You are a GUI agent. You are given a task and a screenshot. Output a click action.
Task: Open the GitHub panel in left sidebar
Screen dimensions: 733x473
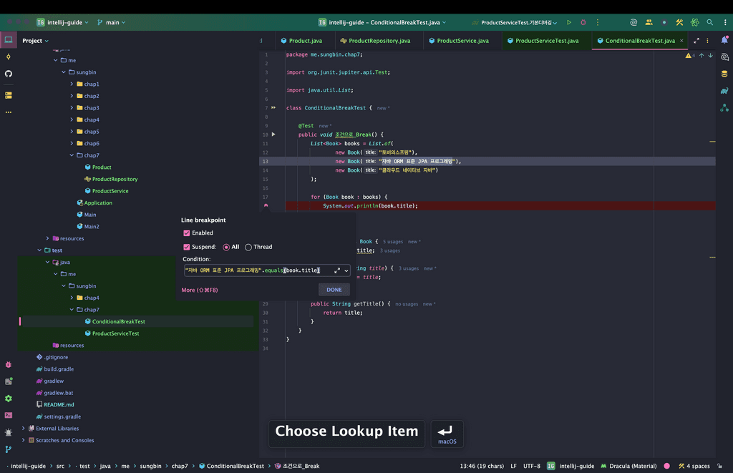(x=9, y=74)
